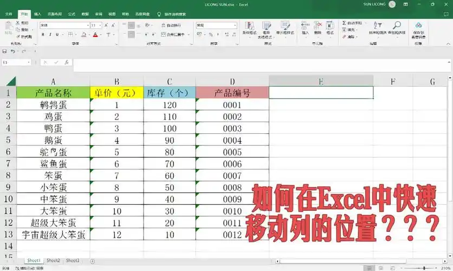The image size is (453, 271).
Task: Click the Copy (复制) icon
Action: tap(18, 29)
